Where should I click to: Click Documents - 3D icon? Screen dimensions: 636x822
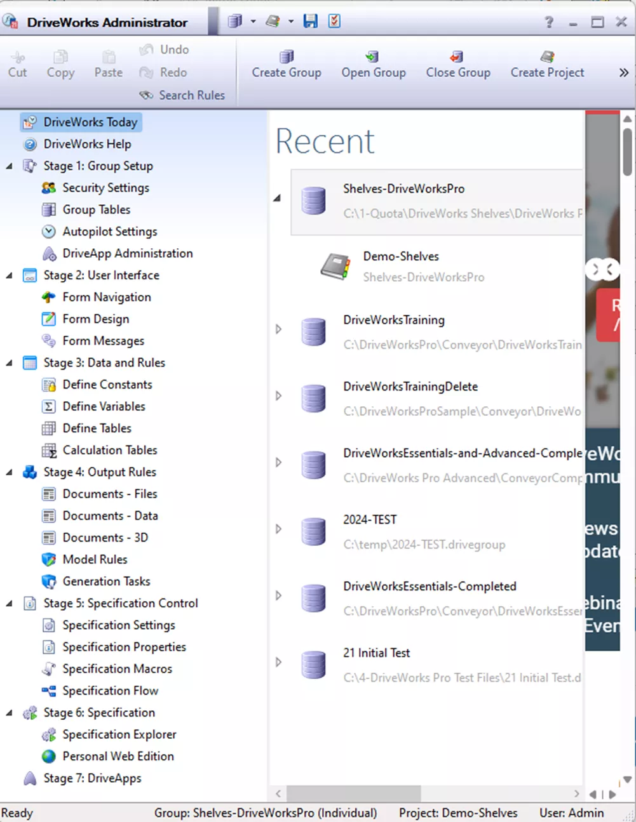coord(49,538)
